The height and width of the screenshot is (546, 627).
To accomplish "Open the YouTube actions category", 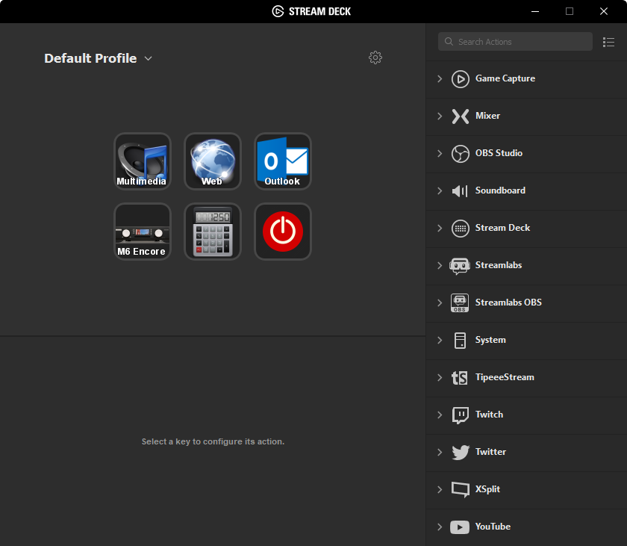I will click(x=493, y=527).
